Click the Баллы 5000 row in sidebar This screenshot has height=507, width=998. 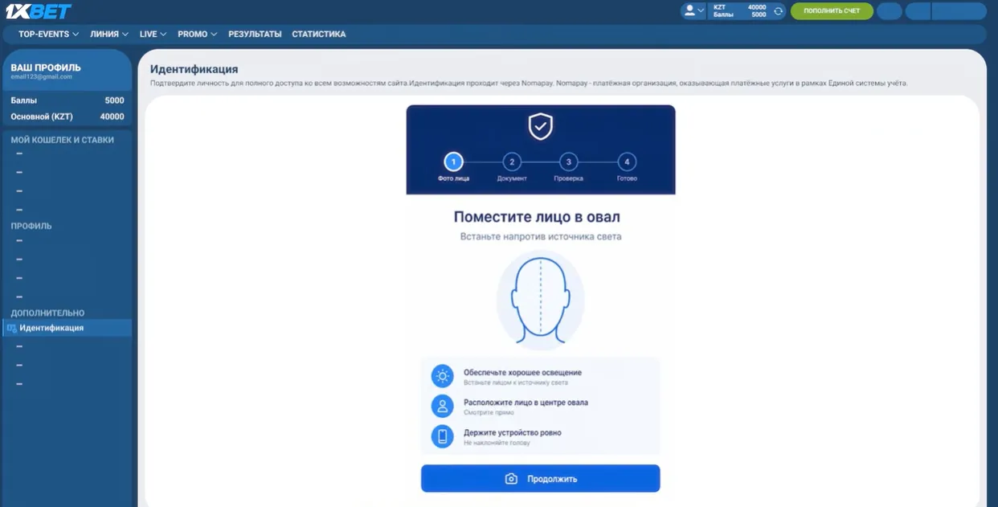67,100
